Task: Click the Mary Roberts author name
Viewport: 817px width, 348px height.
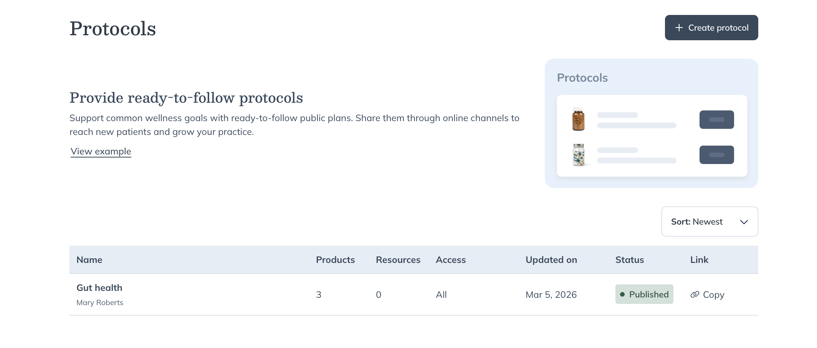Action: pos(100,303)
